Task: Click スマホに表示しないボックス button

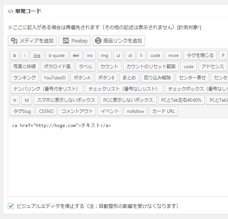Action: pyautogui.click(x=66, y=100)
